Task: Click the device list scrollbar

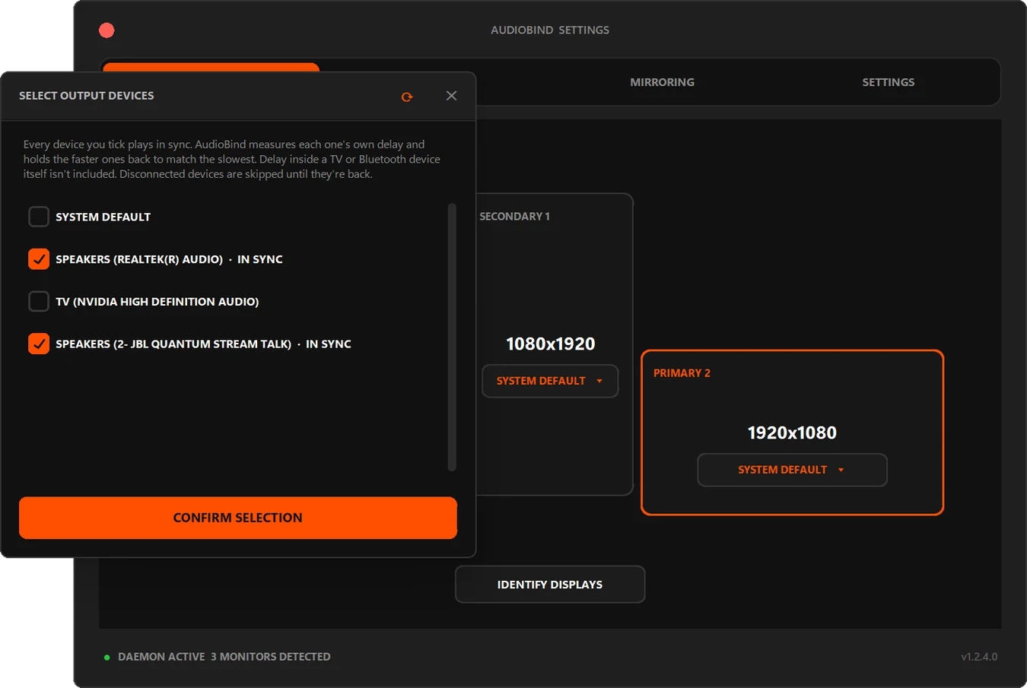Action: click(452, 338)
